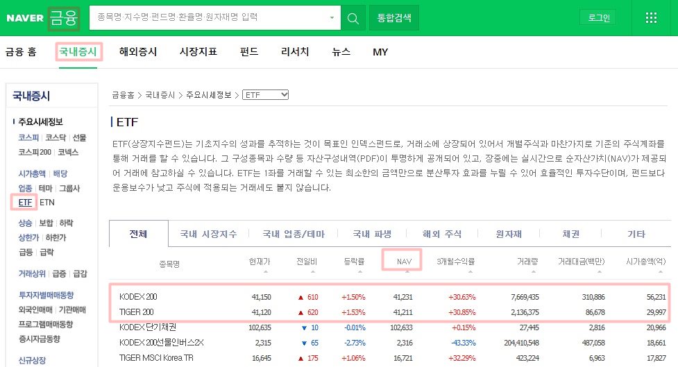This screenshot has width=678, height=367.
Task: Open the 시장지표 menu
Action: 198,52
